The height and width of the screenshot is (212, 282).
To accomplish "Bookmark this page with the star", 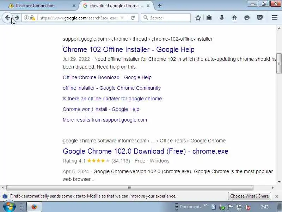I will point(198,18).
